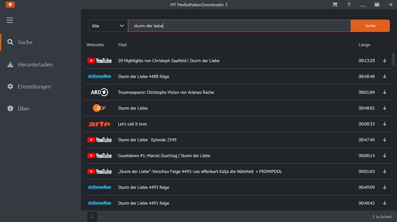Go to the Herunterladen section
Image resolution: width=397 pixels, height=222 pixels.
(35, 65)
